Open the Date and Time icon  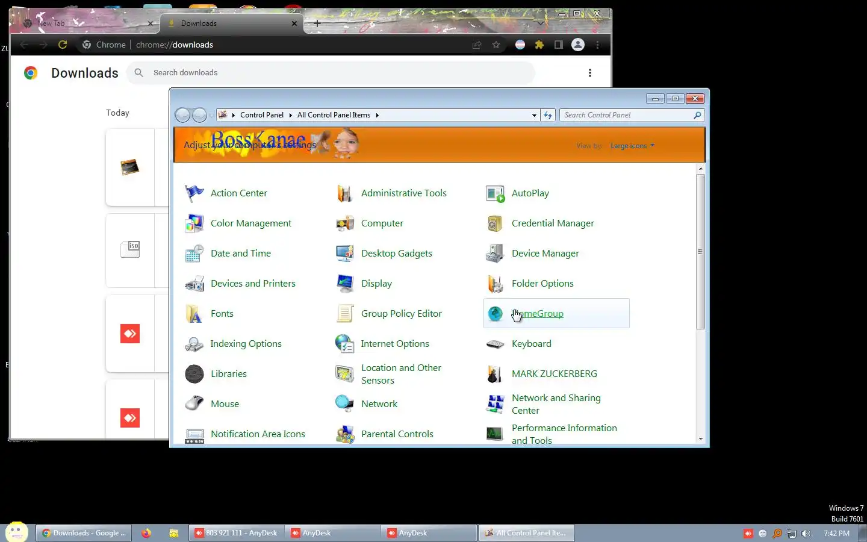(194, 254)
